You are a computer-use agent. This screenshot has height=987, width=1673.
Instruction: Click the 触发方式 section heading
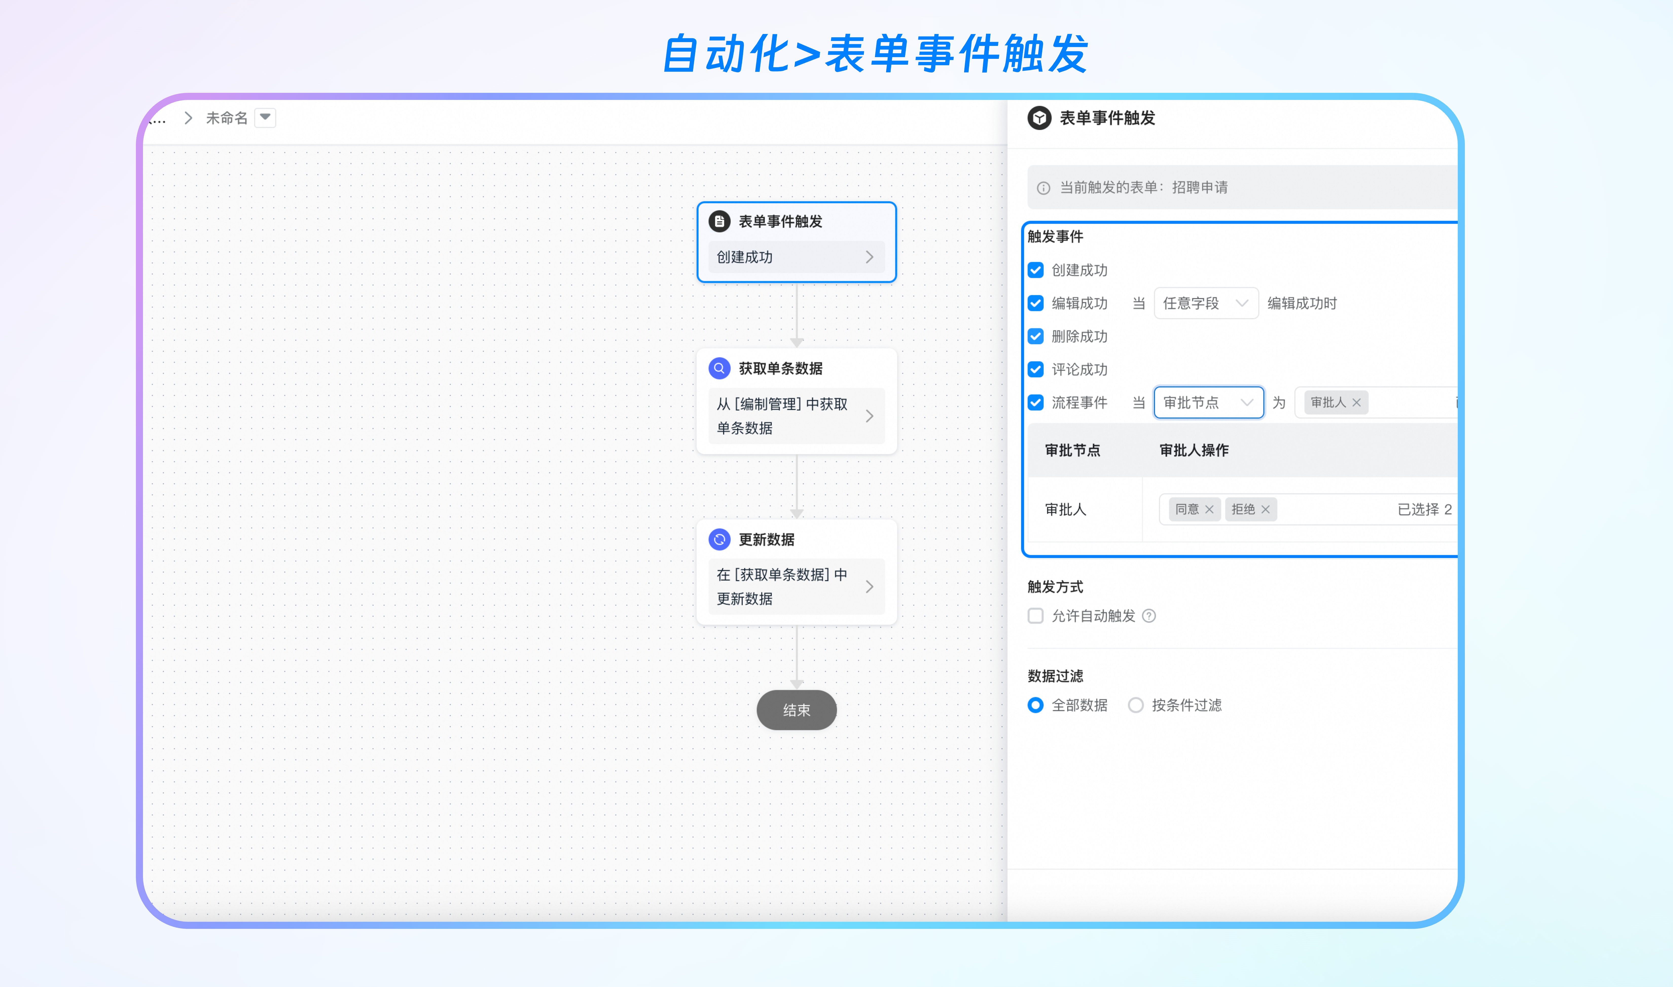tap(1055, 587)
